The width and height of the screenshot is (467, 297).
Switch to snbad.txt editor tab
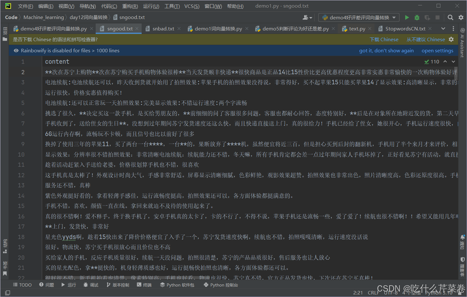pyautogui.click(x=163, y=29)
